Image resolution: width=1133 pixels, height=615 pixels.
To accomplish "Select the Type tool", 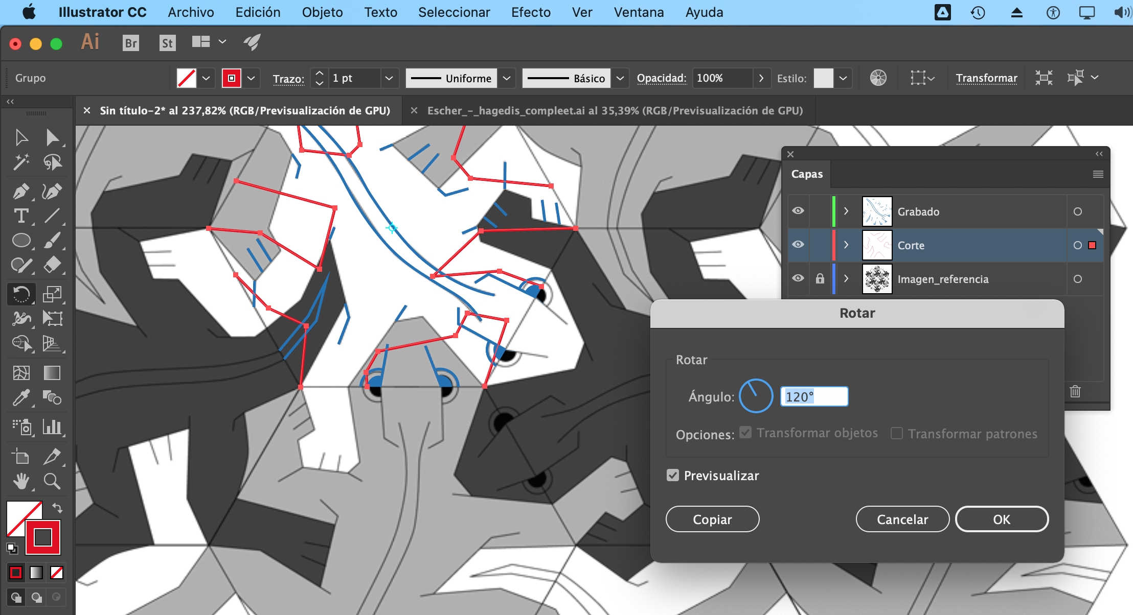I will pos(21,216).
